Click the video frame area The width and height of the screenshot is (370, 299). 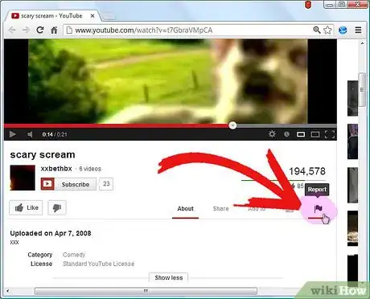point(171,81)
